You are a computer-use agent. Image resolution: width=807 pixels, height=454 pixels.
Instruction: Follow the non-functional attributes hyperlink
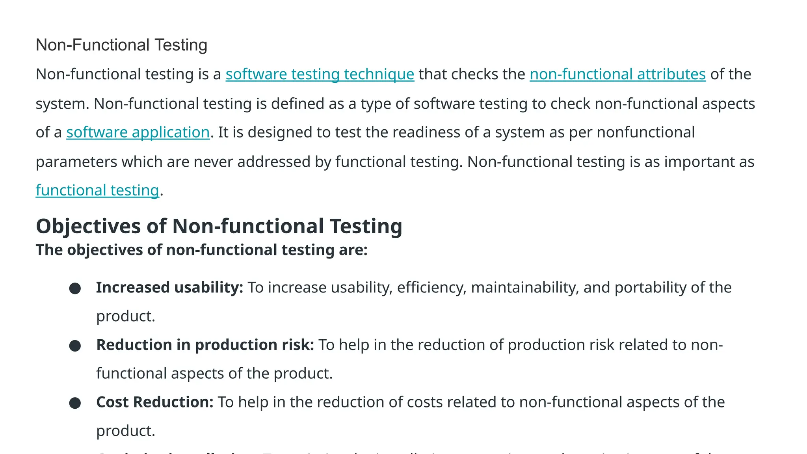(617, 74)
